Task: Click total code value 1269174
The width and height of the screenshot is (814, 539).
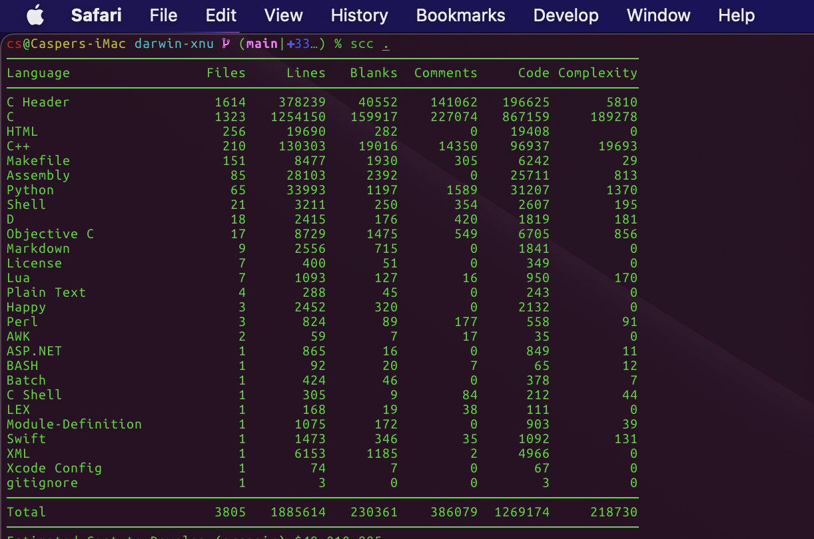Action: 522,512
